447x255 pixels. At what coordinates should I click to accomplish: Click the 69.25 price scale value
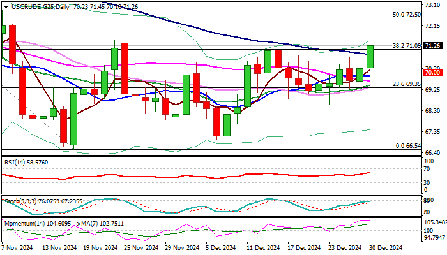click(432, 89)
